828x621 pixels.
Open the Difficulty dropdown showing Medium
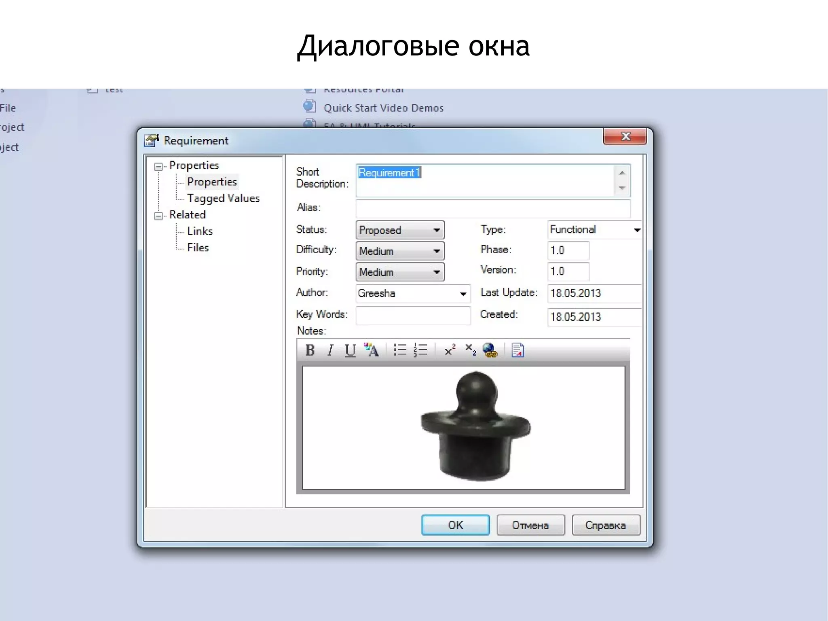click(400, 251)
